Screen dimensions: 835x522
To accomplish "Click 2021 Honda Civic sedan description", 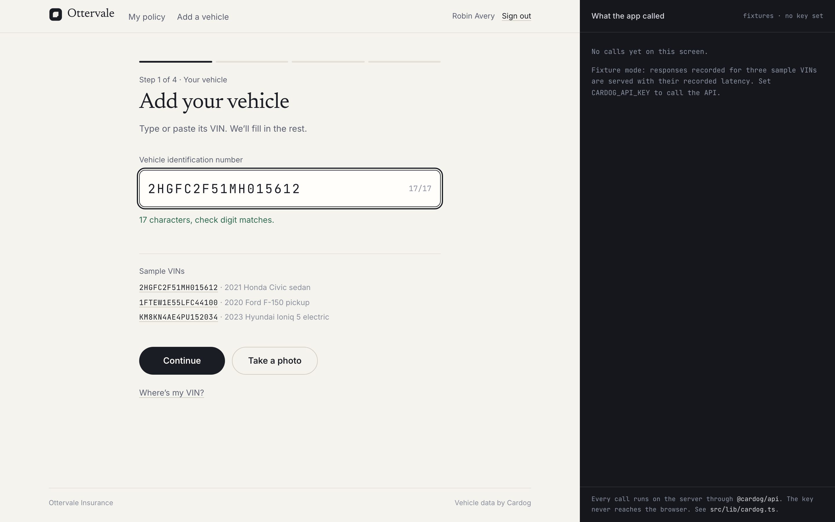I will [x=267, y=288].
